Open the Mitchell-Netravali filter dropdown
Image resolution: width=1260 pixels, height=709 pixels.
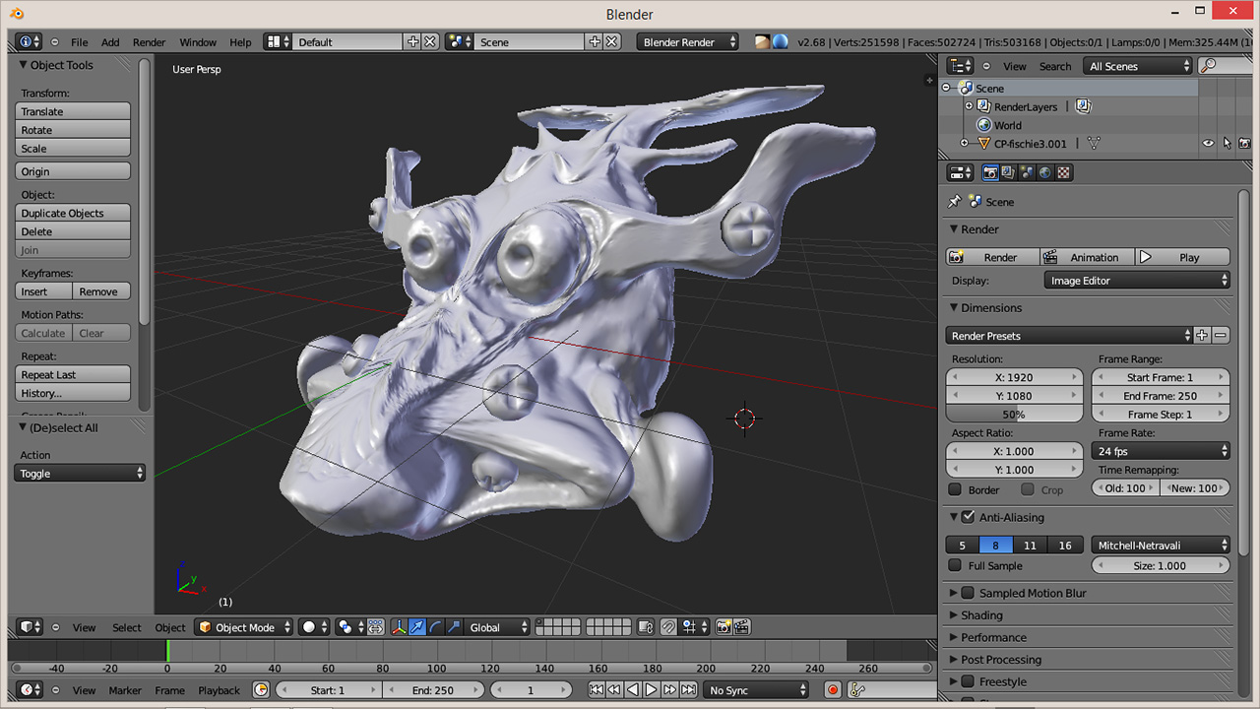coord(1161,546)
